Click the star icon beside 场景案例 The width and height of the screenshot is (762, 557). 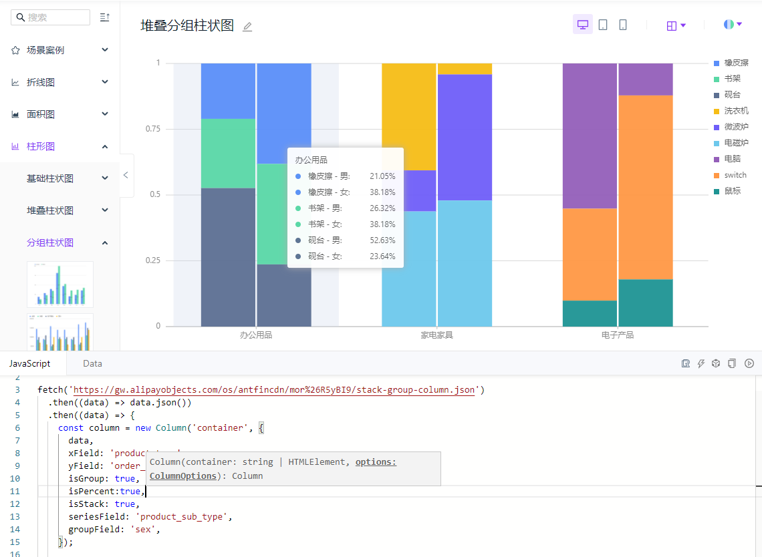coord(15,50)
